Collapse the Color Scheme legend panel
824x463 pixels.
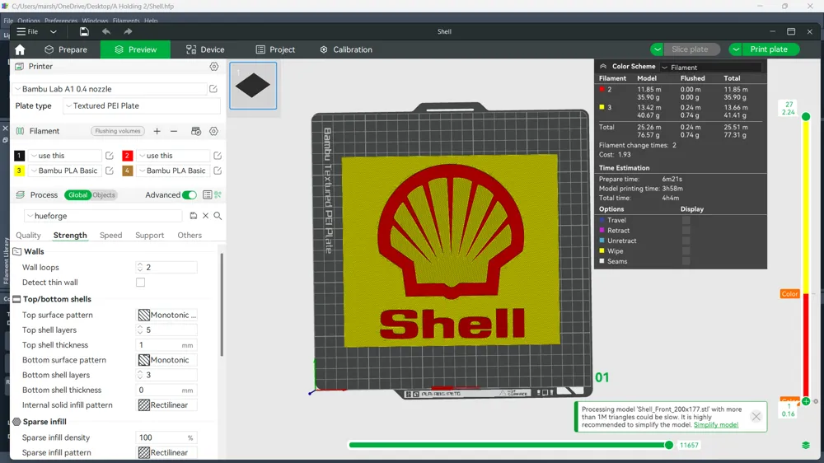pyautogui.click(x=603, y=67)
